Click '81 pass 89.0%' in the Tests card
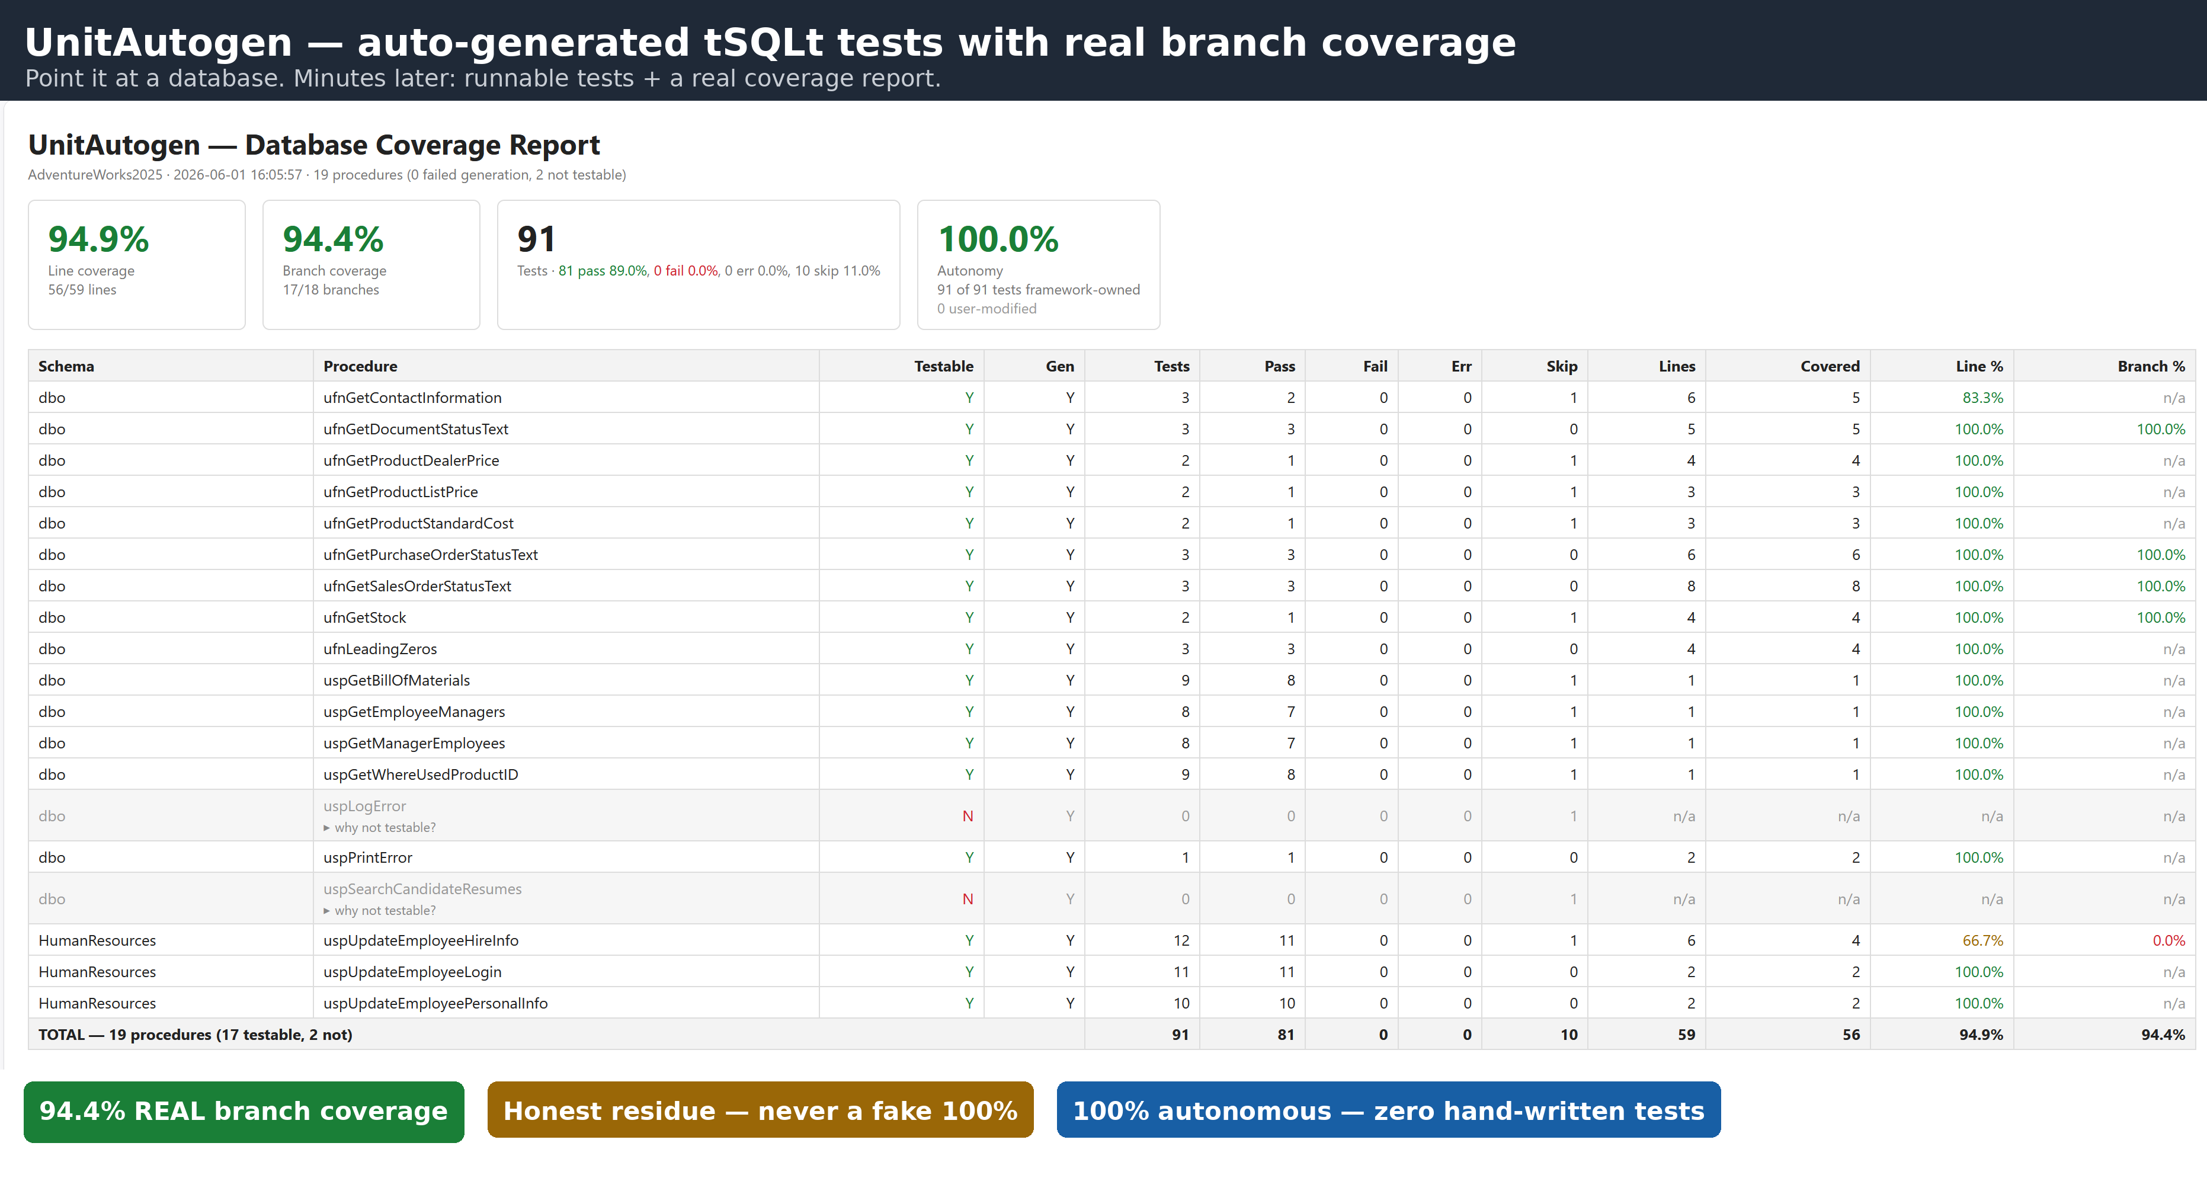The image size is (2207, 1194). click(x=603, y=271)
